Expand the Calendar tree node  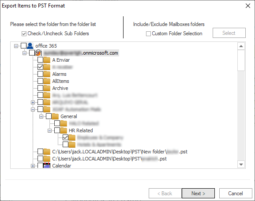point(33,166)
